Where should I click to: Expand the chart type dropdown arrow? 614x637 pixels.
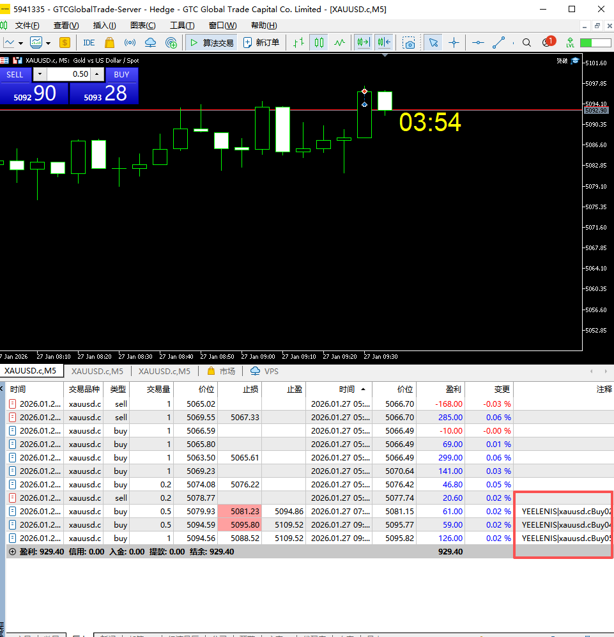point(20,43)
